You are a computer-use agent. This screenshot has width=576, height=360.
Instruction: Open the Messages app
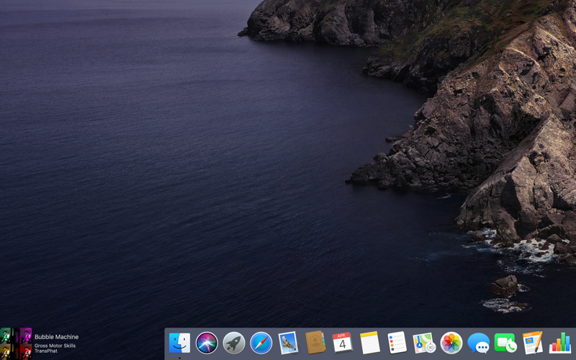click(x=478, y=343)
